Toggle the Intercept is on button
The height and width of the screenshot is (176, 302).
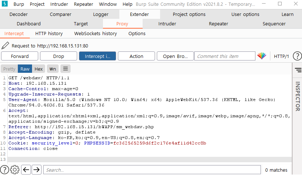coord(98,56)
